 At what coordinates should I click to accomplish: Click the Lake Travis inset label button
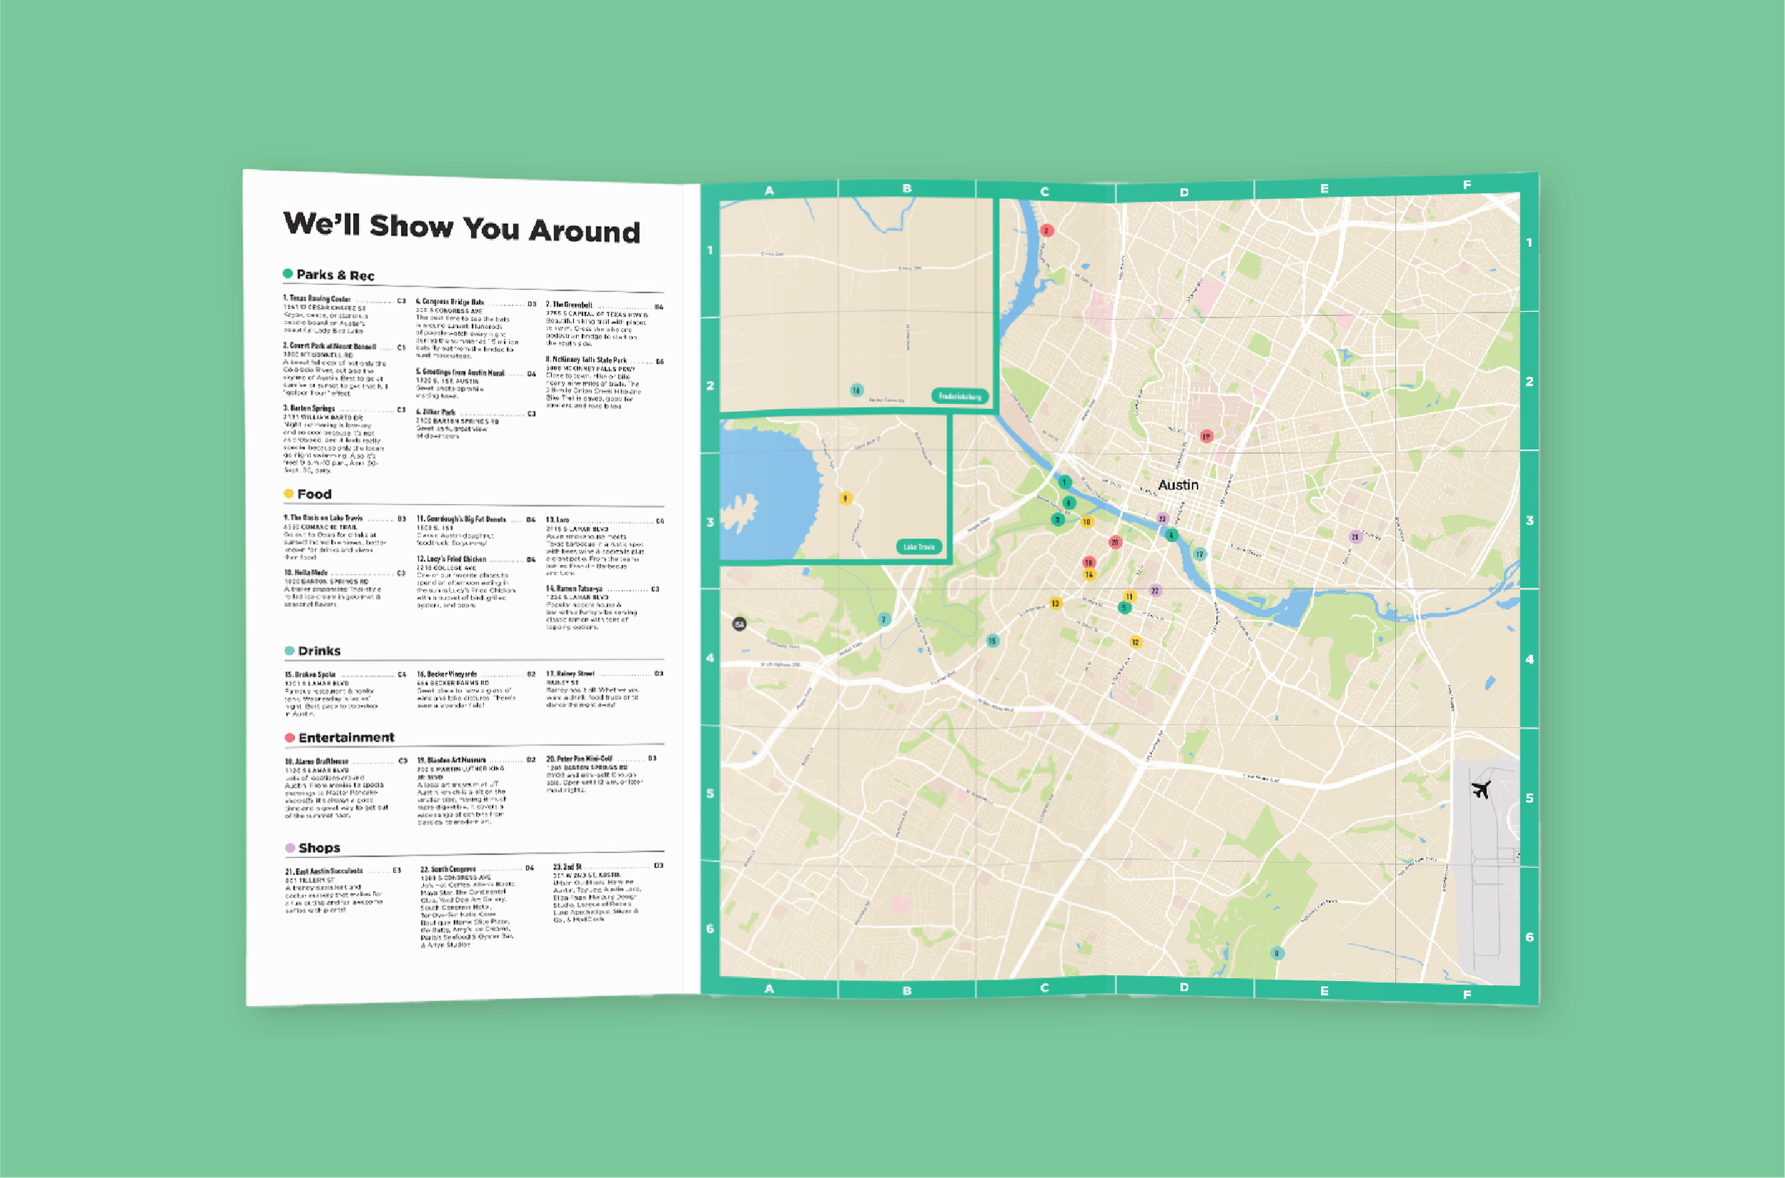click(919, 547)
